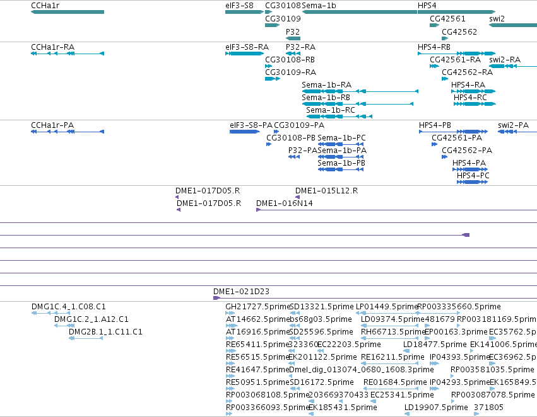Select DME1-021D23 clone label
The image size is (537, 417).
(x=241, y=292)
